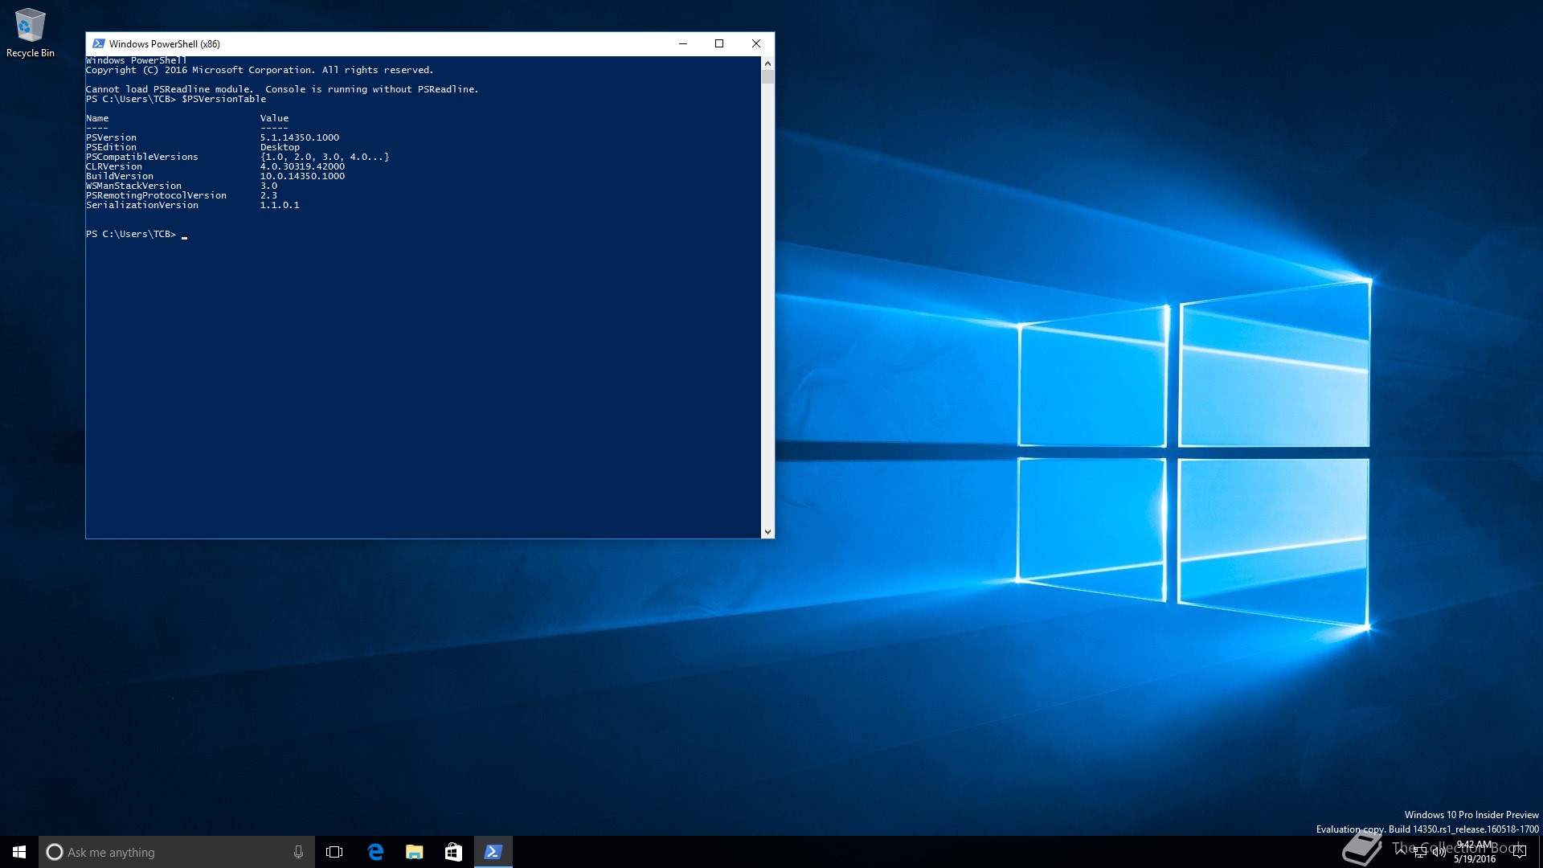Click the 'PSCompatibleVersions' row name
Viewport: 1543px width, 868px height.
pyautogui.click(x=141, y=157)
